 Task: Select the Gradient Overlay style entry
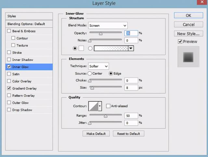pyautogui.click(x=29, y=88)
